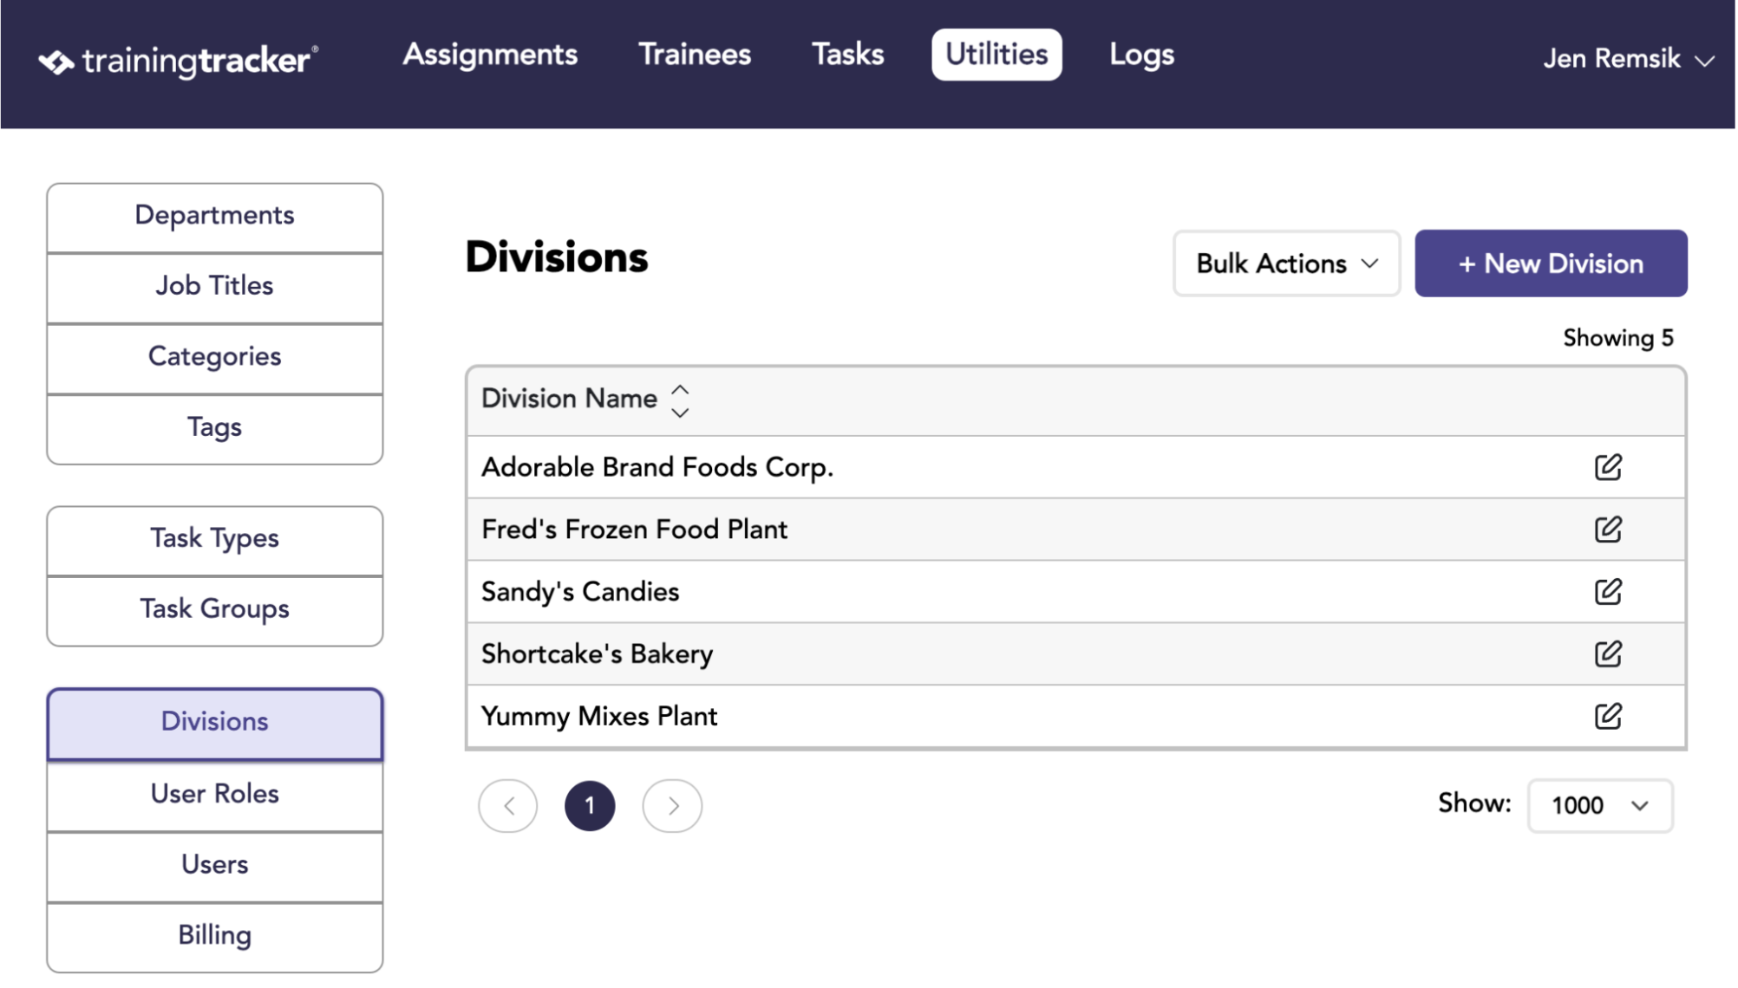Click the trainingtracker logo
Viewport: 1738px width, 988px height.
point(179,61)
